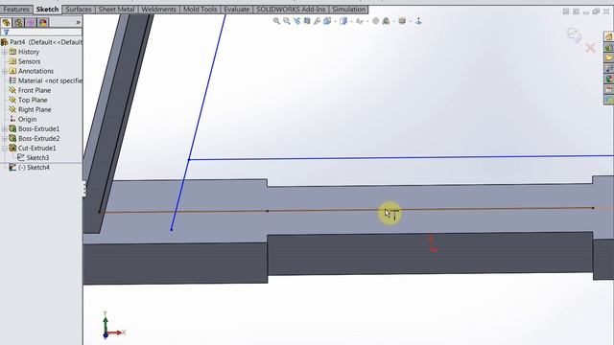The height and width of the screenshot is (345, 614).
Task: Click the View Orientation cube icon
Action: [x=327, y=21]
